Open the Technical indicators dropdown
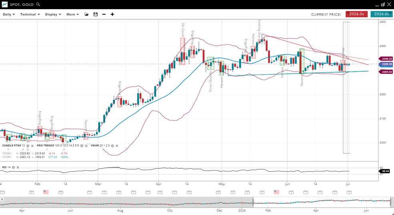 coord(30,14)
